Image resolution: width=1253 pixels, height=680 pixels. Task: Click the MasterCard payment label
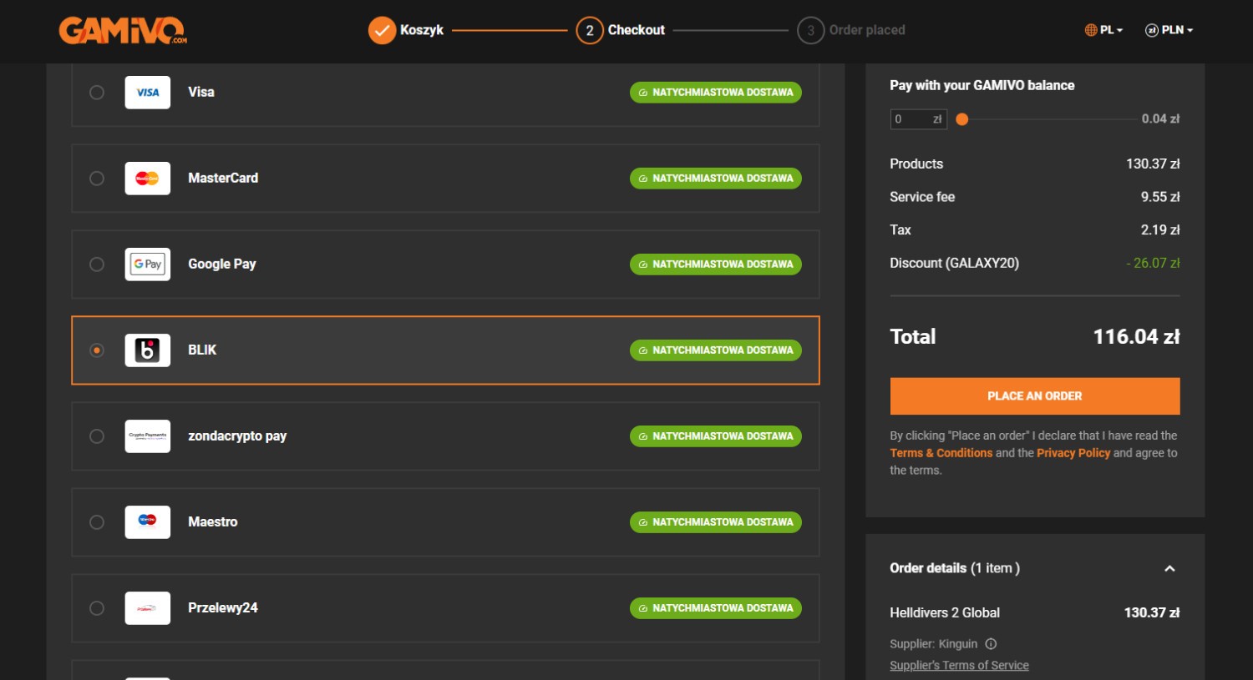point(223,179)
